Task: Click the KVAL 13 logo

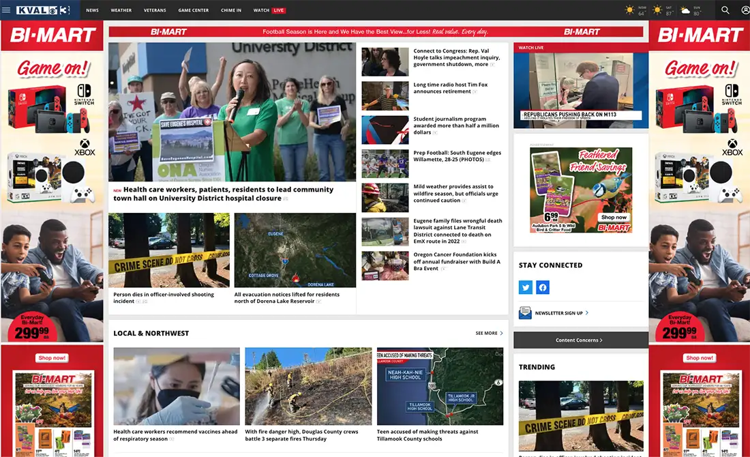Action: [43, 10]
